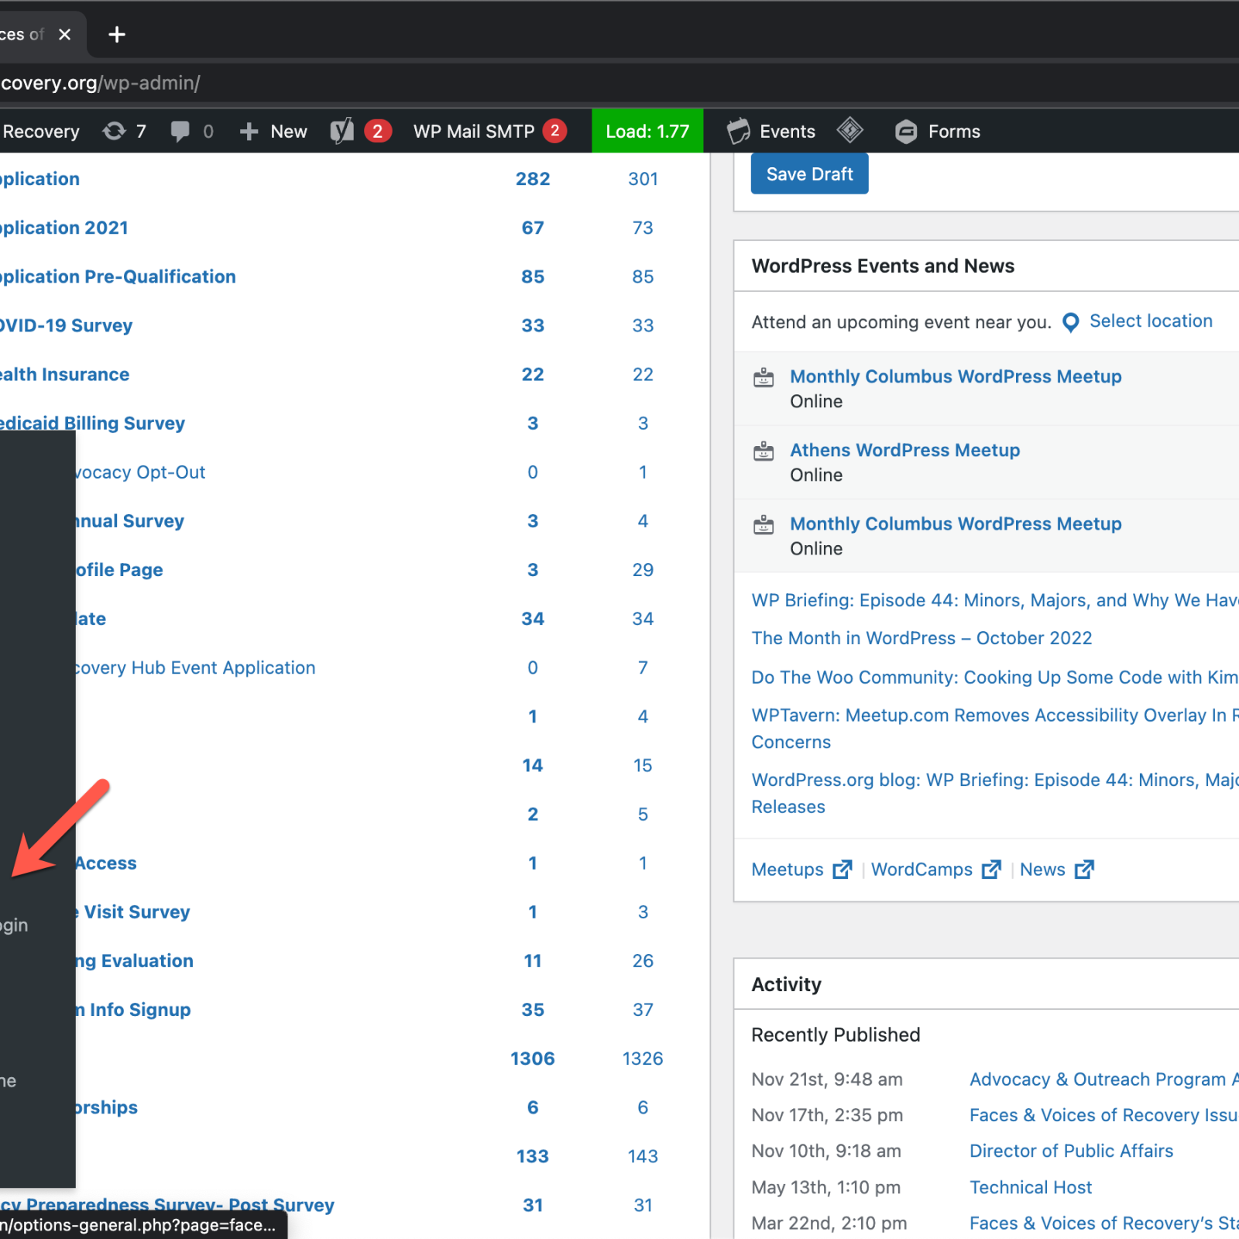Click the updates refresh icon in admin bar
The image size is (1239, 1239).
click(114, 132)
